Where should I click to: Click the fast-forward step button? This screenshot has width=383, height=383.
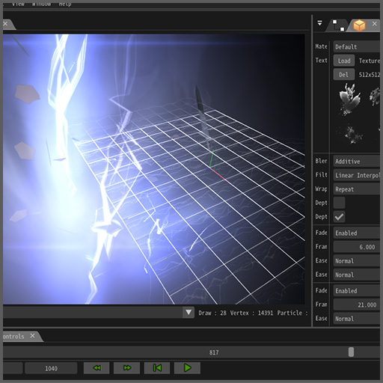point(126,368)
